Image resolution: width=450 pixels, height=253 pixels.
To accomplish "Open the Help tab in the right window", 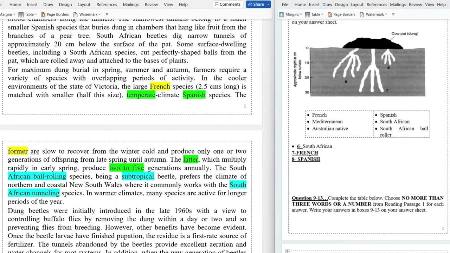I will 441,4.
